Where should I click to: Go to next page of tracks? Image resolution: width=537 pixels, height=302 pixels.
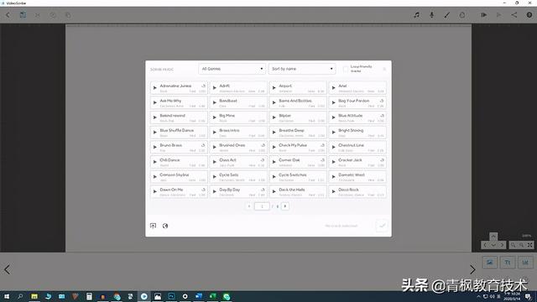click(x=285, y=206)
